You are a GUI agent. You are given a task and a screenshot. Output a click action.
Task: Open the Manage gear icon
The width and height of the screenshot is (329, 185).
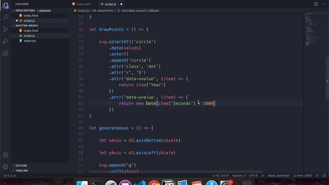(6, 166)
